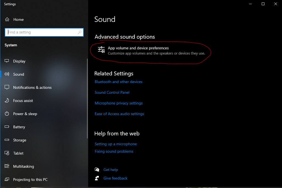Select Projecting to this PC

(30, 180)
